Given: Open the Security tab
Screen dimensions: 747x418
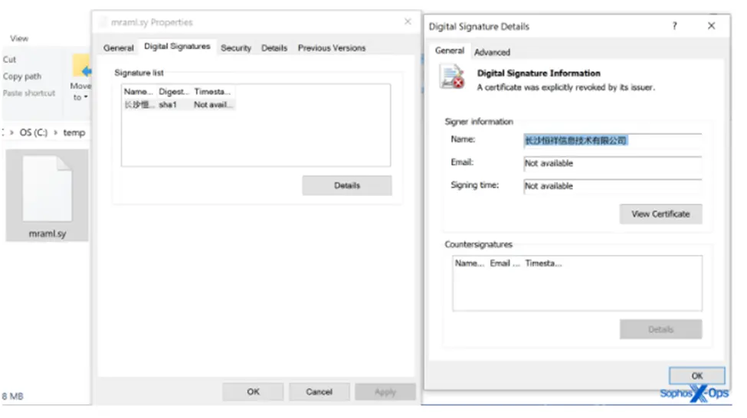Looking at the screenshot, I should point(236,47).
